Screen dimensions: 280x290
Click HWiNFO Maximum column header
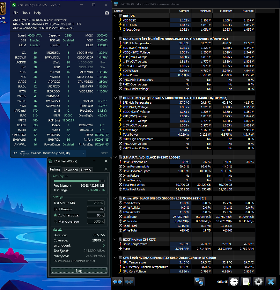(223, 11)
